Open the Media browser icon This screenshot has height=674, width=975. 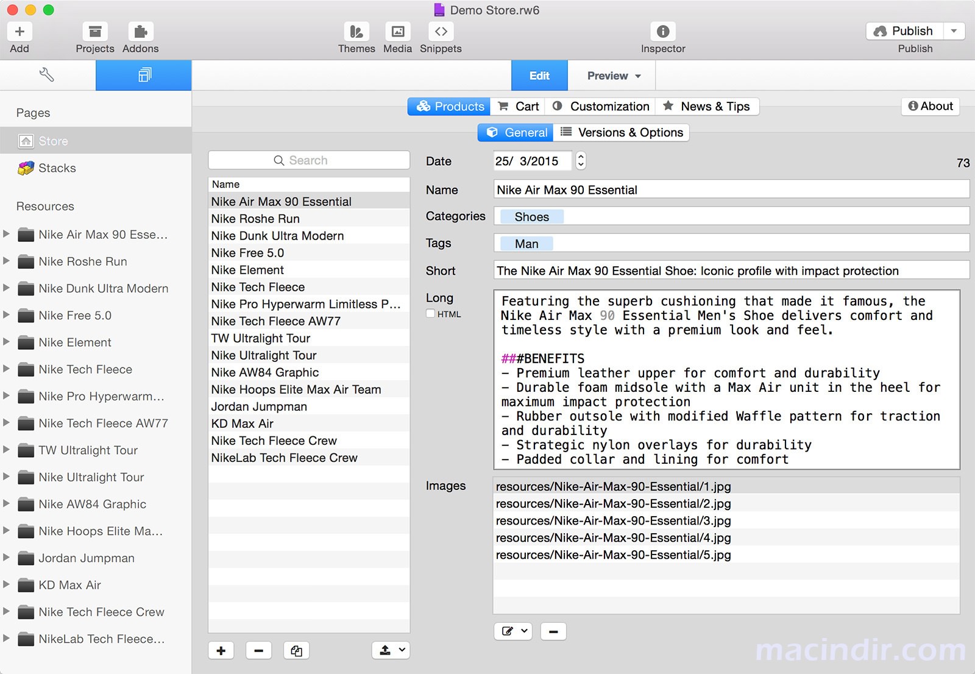pyautogui.click(x=398, y=31)
